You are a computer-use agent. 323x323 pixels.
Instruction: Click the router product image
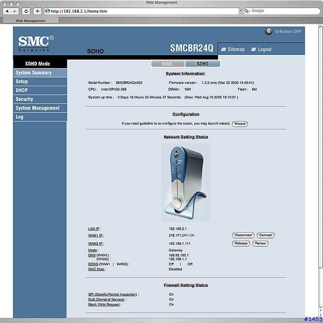click(186, 183)
